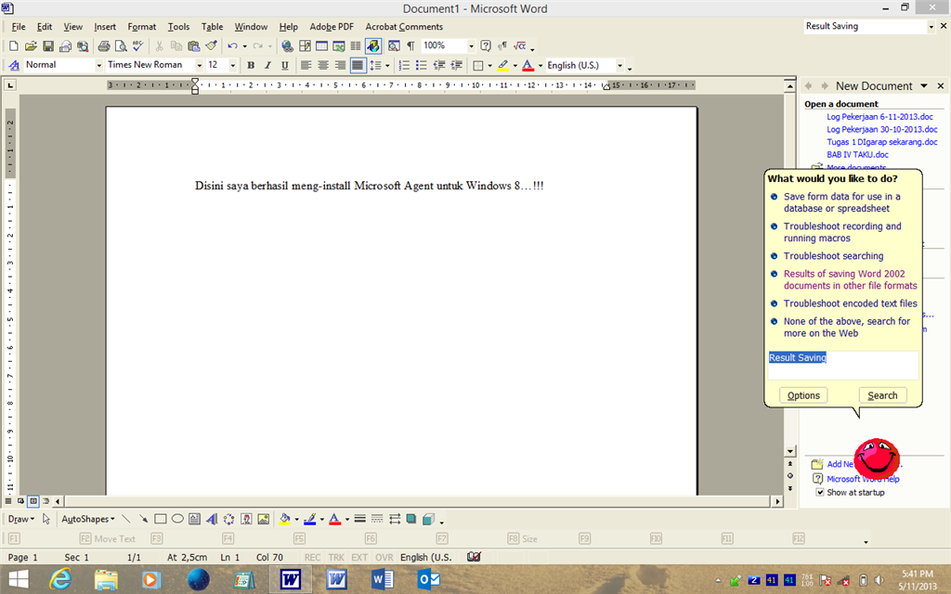Screen dimensions: 951x594
Task: Save the document with the floppy icon
Action: click(x=48, y=46)
